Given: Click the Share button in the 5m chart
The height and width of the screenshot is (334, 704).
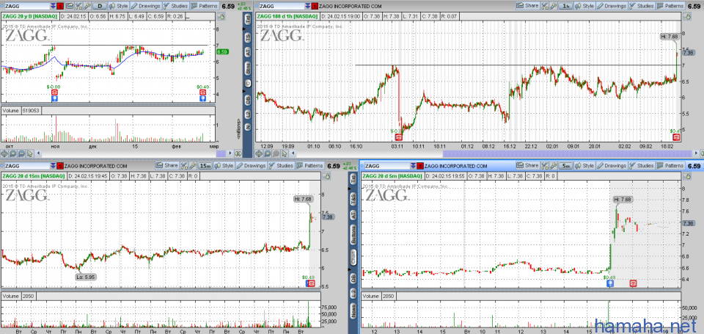Looking at the screenshot, I should point(527,165).
